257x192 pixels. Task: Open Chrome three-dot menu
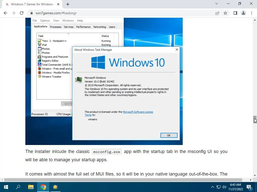(251, 13)
